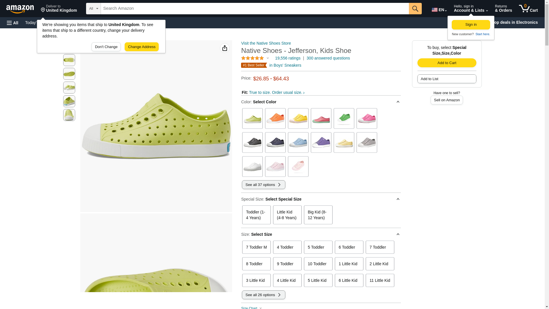549x309 pixels.
Task: Click the Add to Cart button
Action: coord(447,63)
